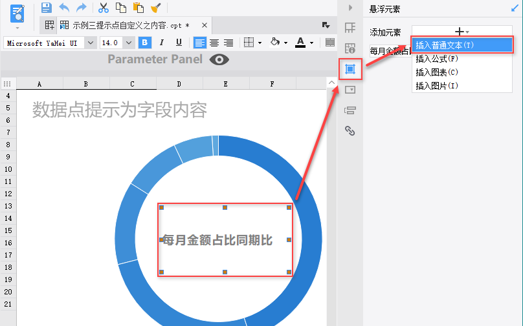Open the font size 14.0 dropdown
Screen dimensions: 523x326
point(129,43)
